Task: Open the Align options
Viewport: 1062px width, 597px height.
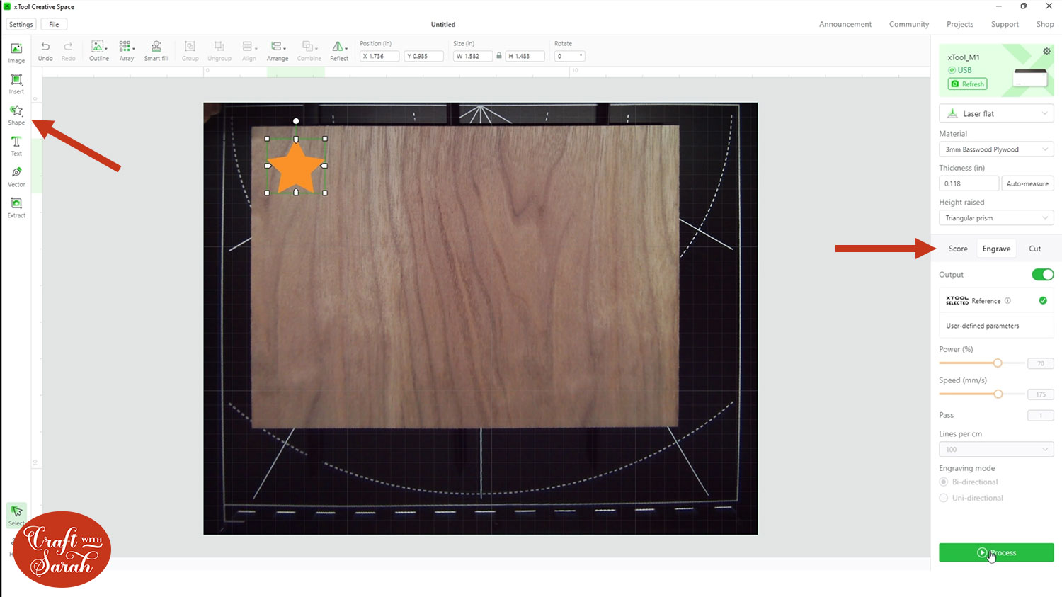Action: coord(249,52)
